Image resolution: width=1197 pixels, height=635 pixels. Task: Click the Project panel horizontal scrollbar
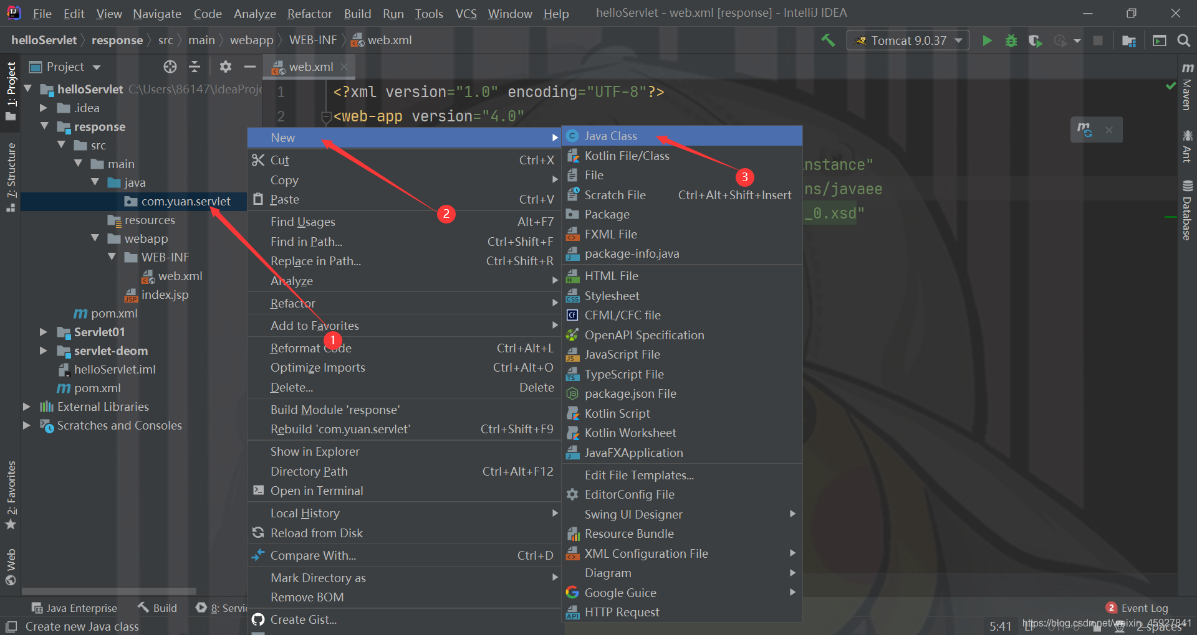pos(109,591)
